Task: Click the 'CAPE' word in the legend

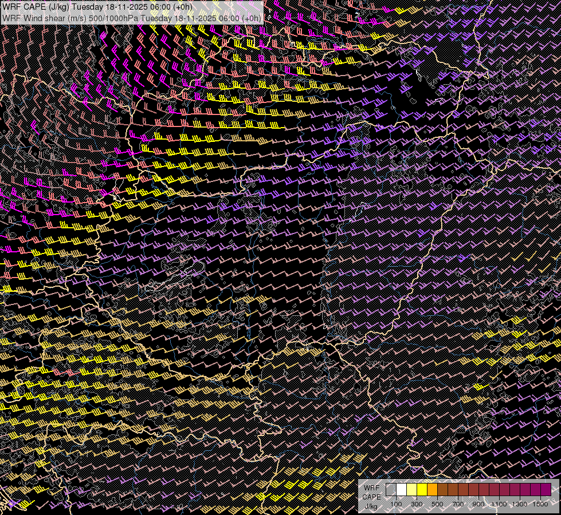Action: pyautogui.click(x=372, y=497)
